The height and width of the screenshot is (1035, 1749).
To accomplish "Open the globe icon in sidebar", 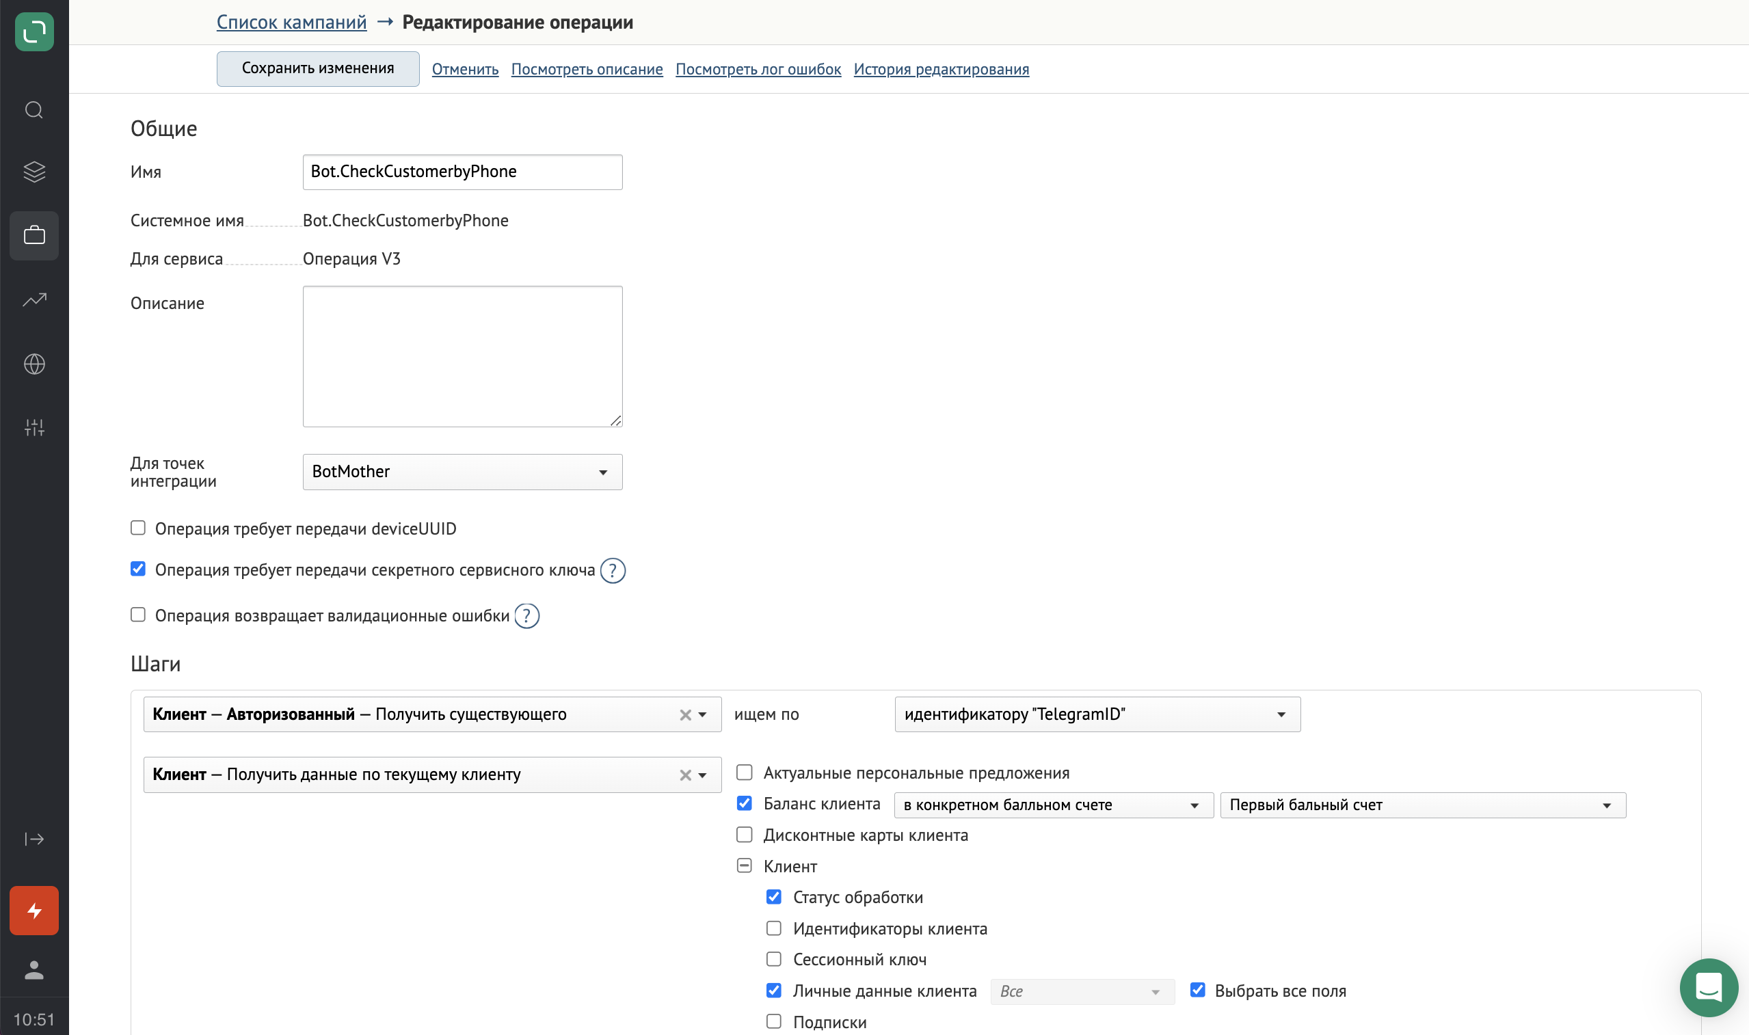I will coord(34,364).
